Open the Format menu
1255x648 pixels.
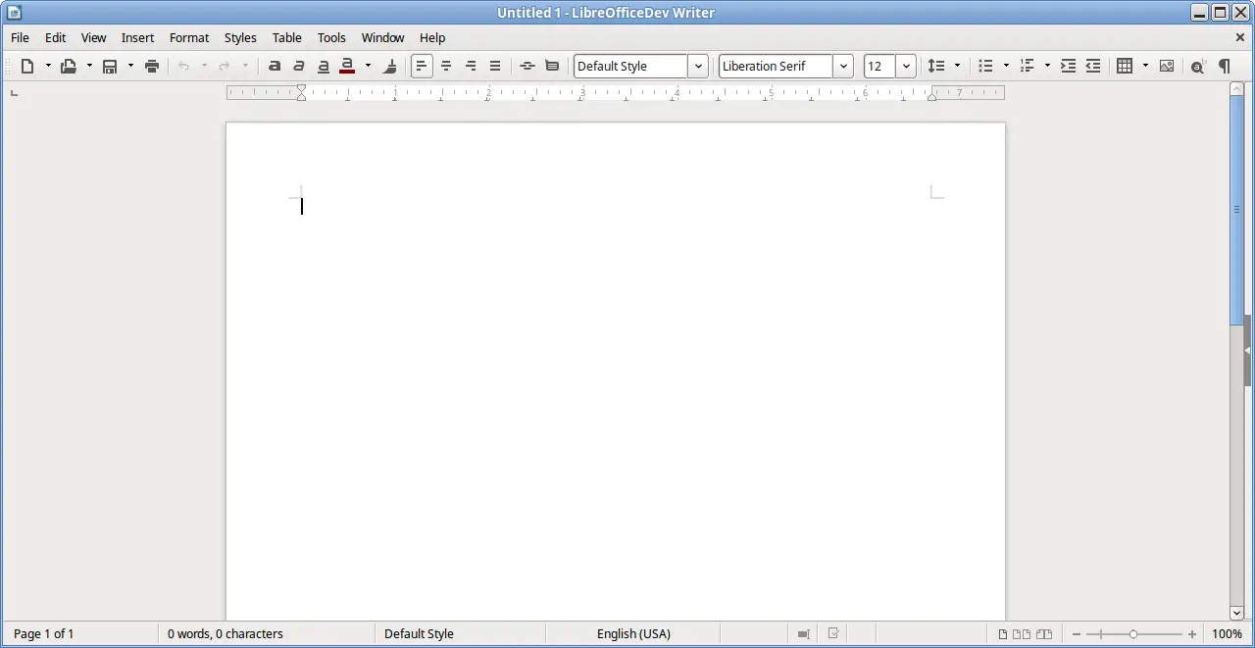[x=189, y=37]
